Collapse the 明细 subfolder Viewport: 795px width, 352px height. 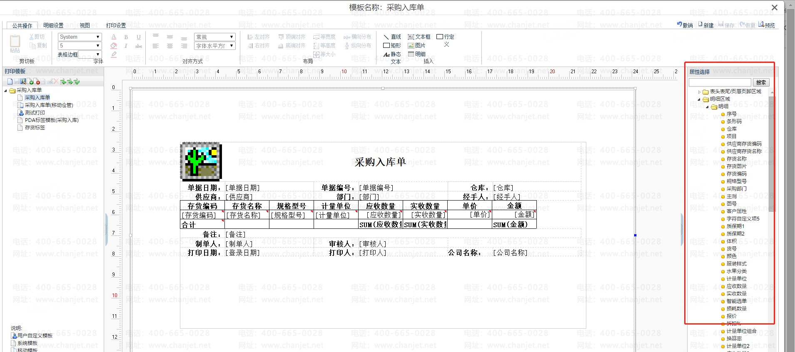(x=708, y=107)
